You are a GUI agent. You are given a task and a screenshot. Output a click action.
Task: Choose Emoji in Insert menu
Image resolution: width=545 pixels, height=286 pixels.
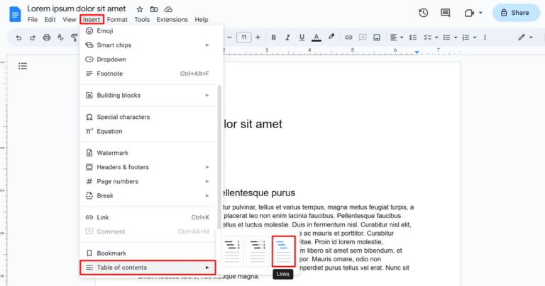(x=148, y=31)
